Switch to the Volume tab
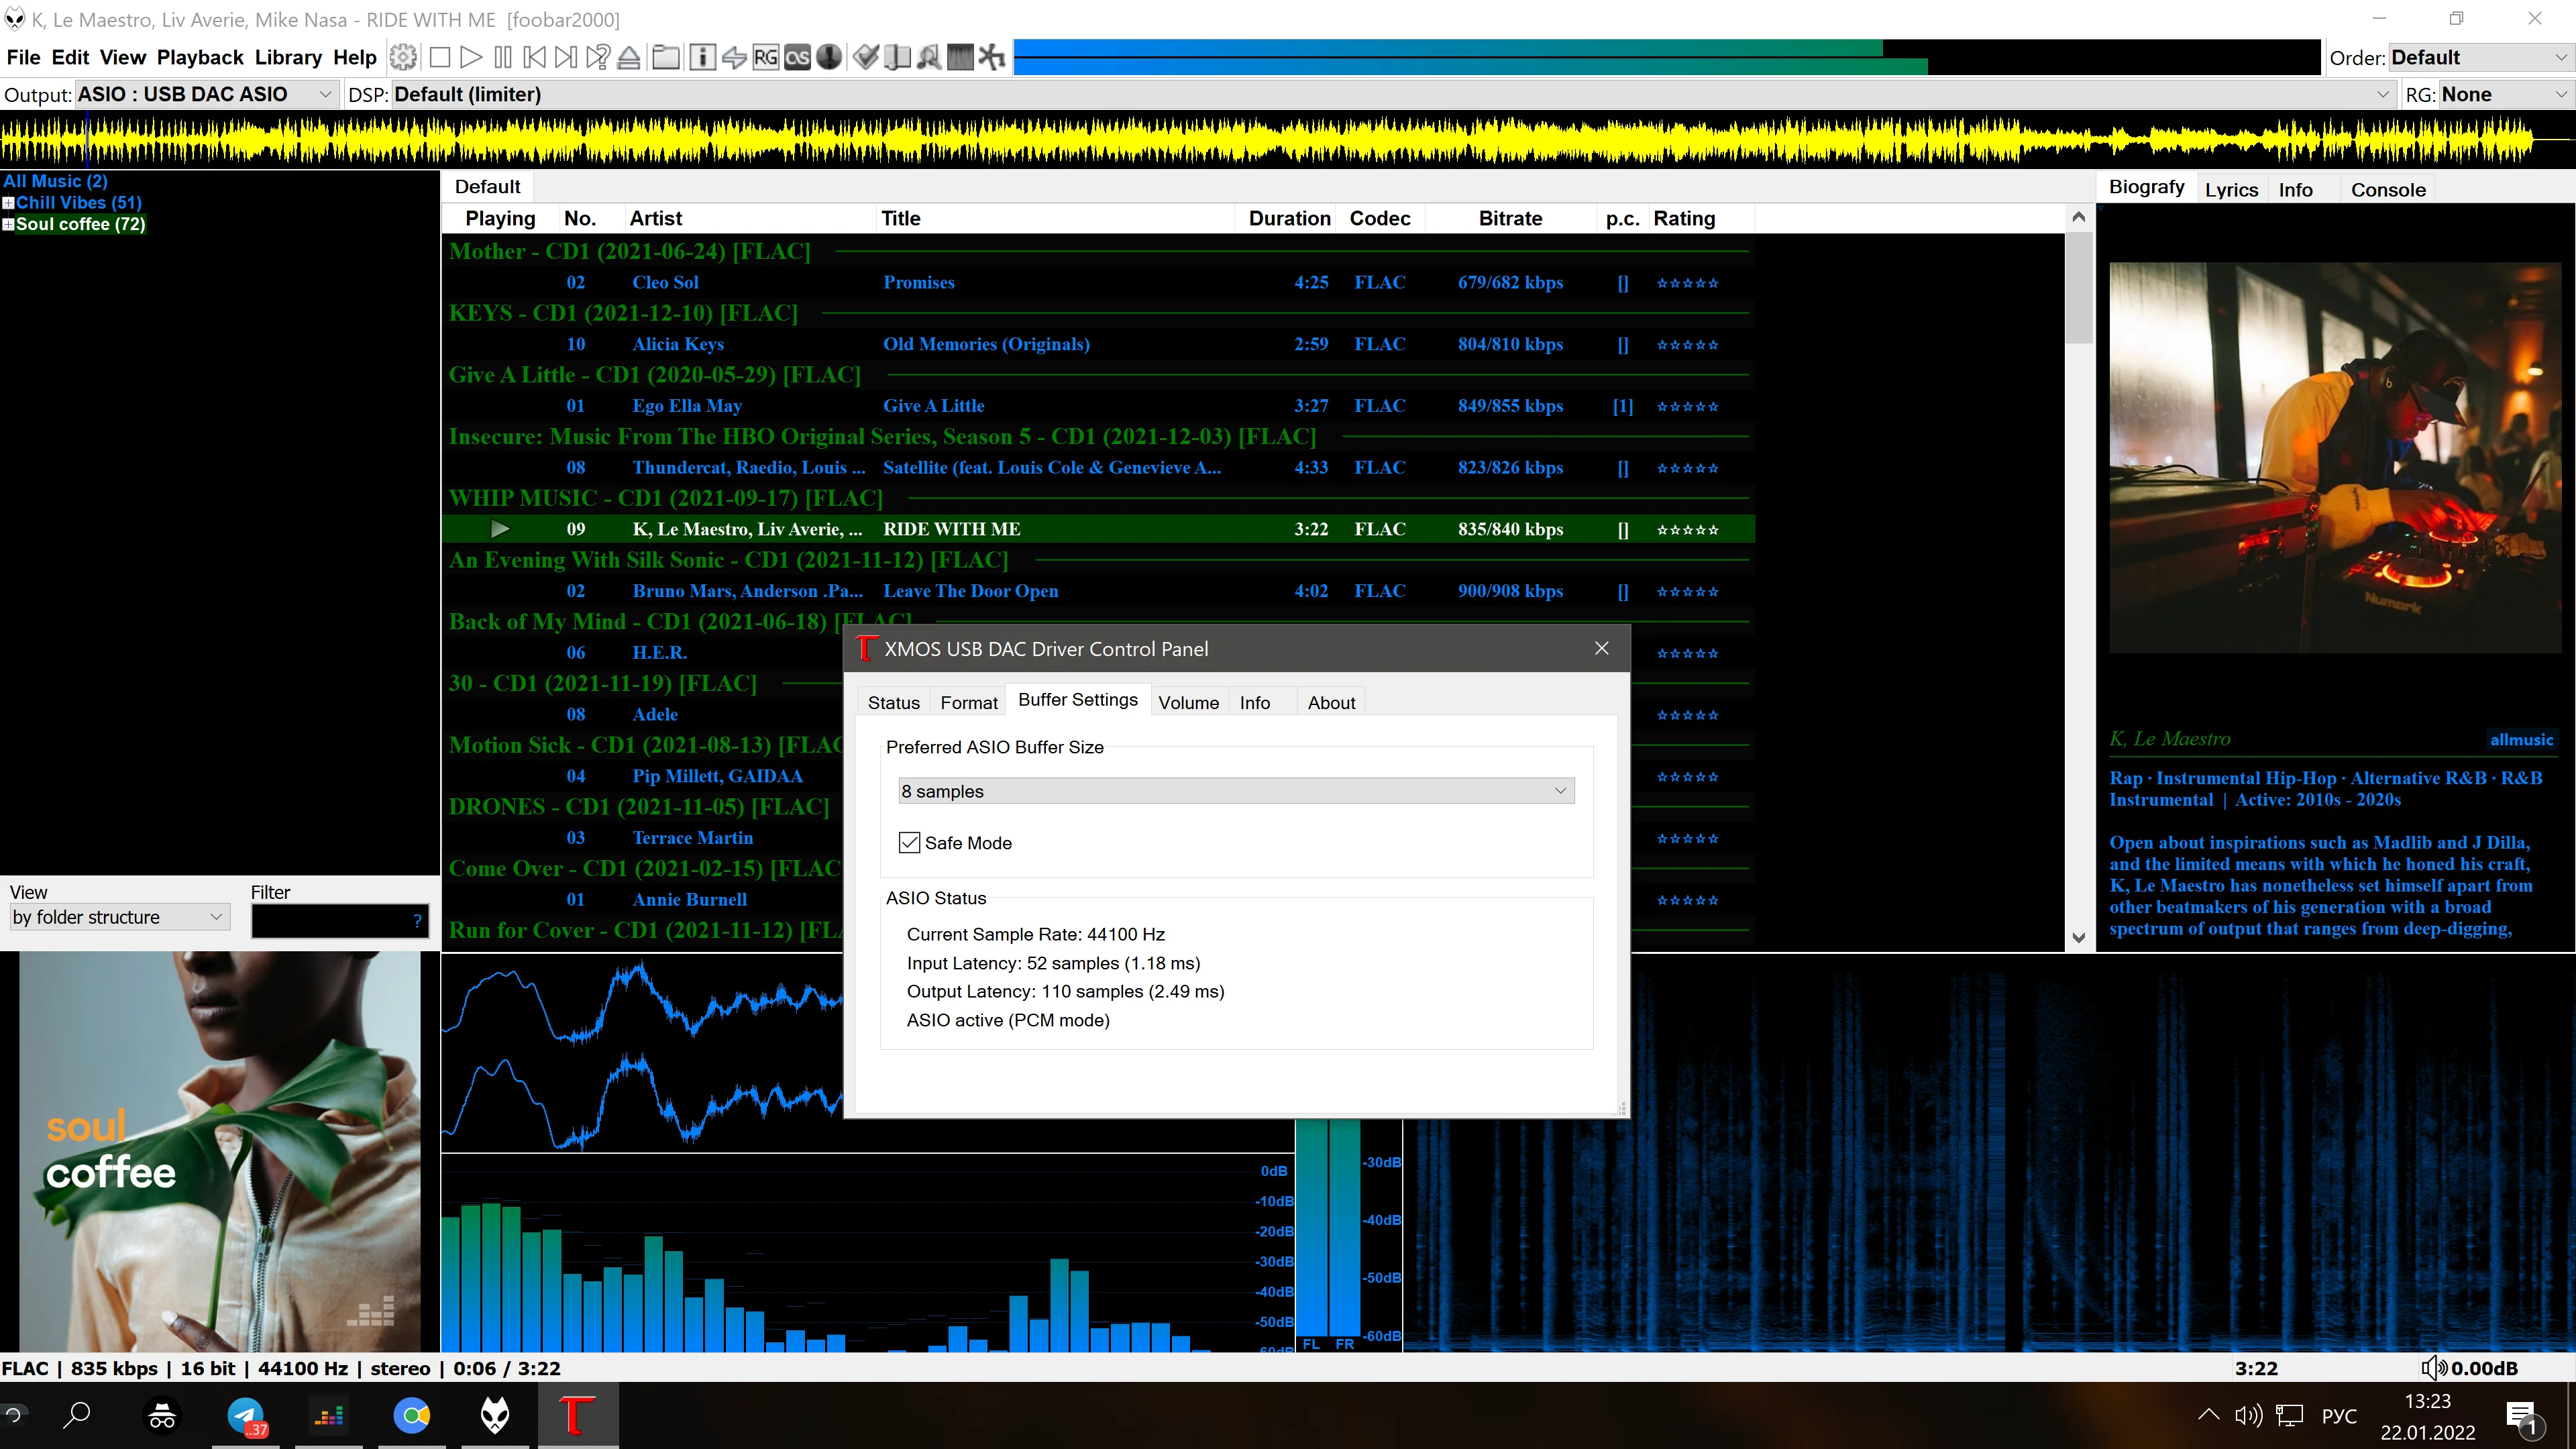This screenshot has width=2576, height=1449. 1188,702
